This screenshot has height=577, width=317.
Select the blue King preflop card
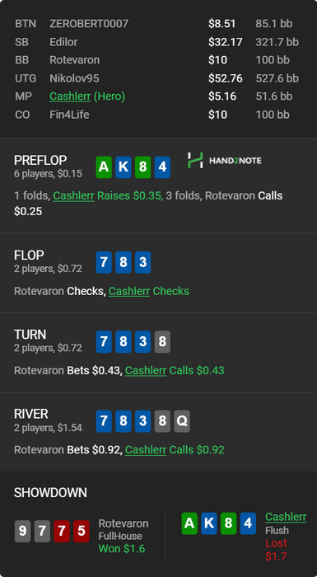(x=124, y=167)
